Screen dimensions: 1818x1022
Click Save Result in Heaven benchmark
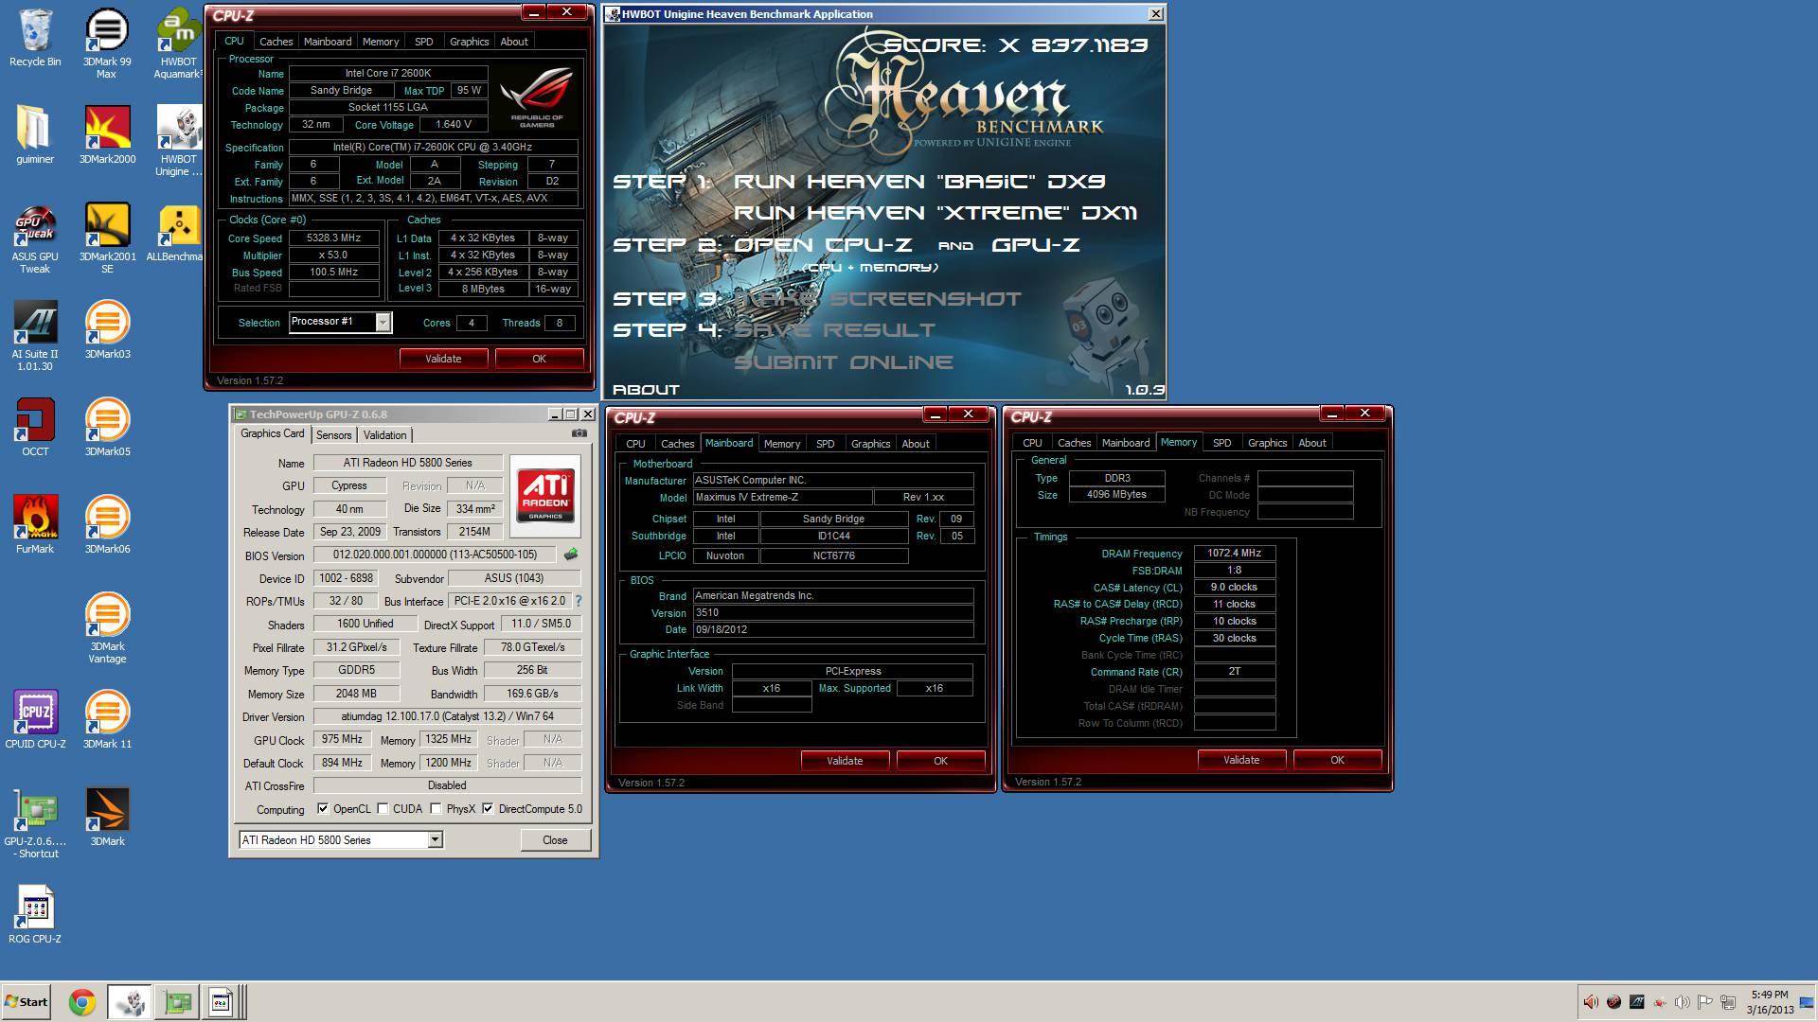[835, 330]
